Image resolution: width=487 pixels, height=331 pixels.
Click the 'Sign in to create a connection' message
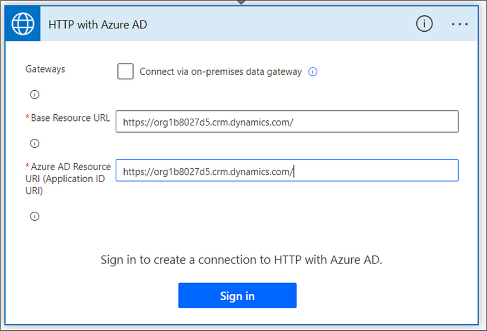(242, 260)
